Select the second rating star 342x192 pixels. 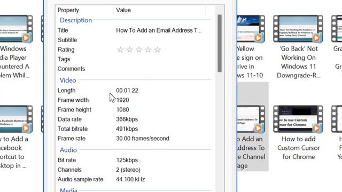pyautogui.click(x=129, y=50)
